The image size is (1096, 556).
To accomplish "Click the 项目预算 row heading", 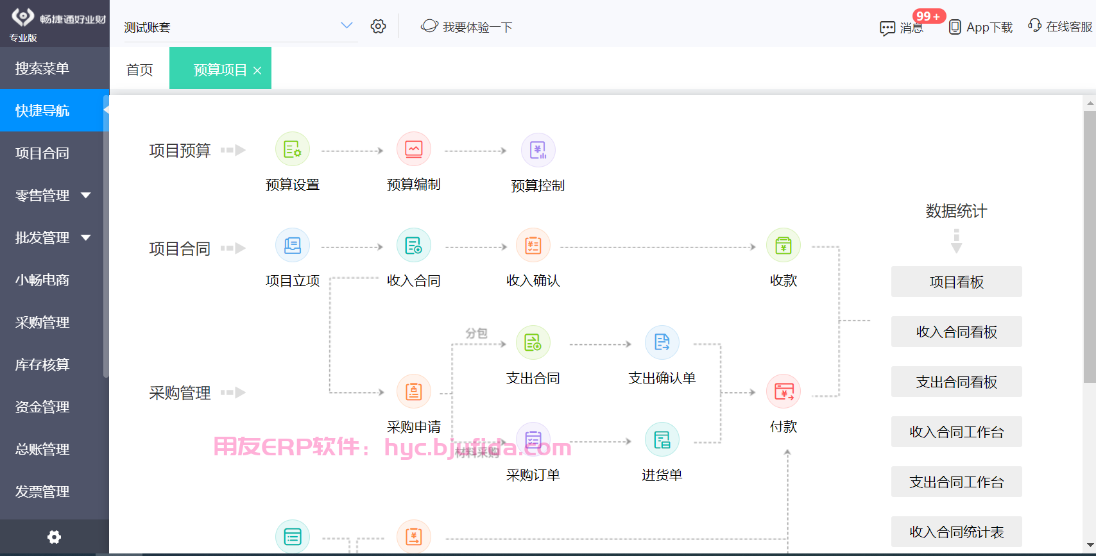I will (x=180, y=150).
